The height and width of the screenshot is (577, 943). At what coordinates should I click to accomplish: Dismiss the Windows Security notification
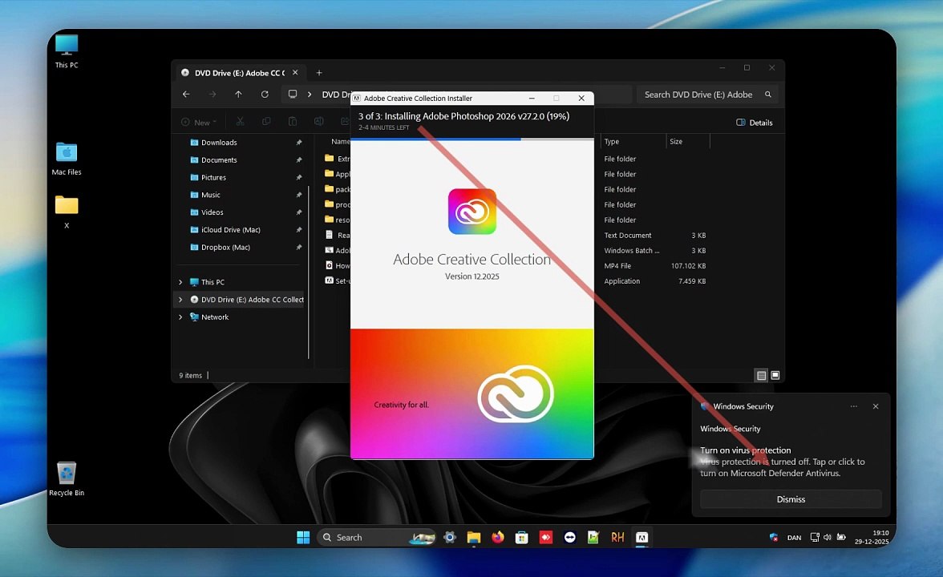click(x=791, y=499)
